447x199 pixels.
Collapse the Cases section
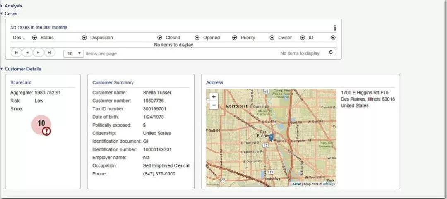tap(2, 14)
